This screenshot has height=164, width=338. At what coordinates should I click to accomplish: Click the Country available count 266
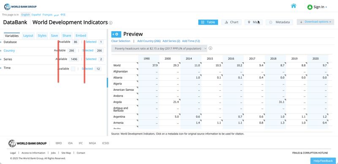click(71, 50)
